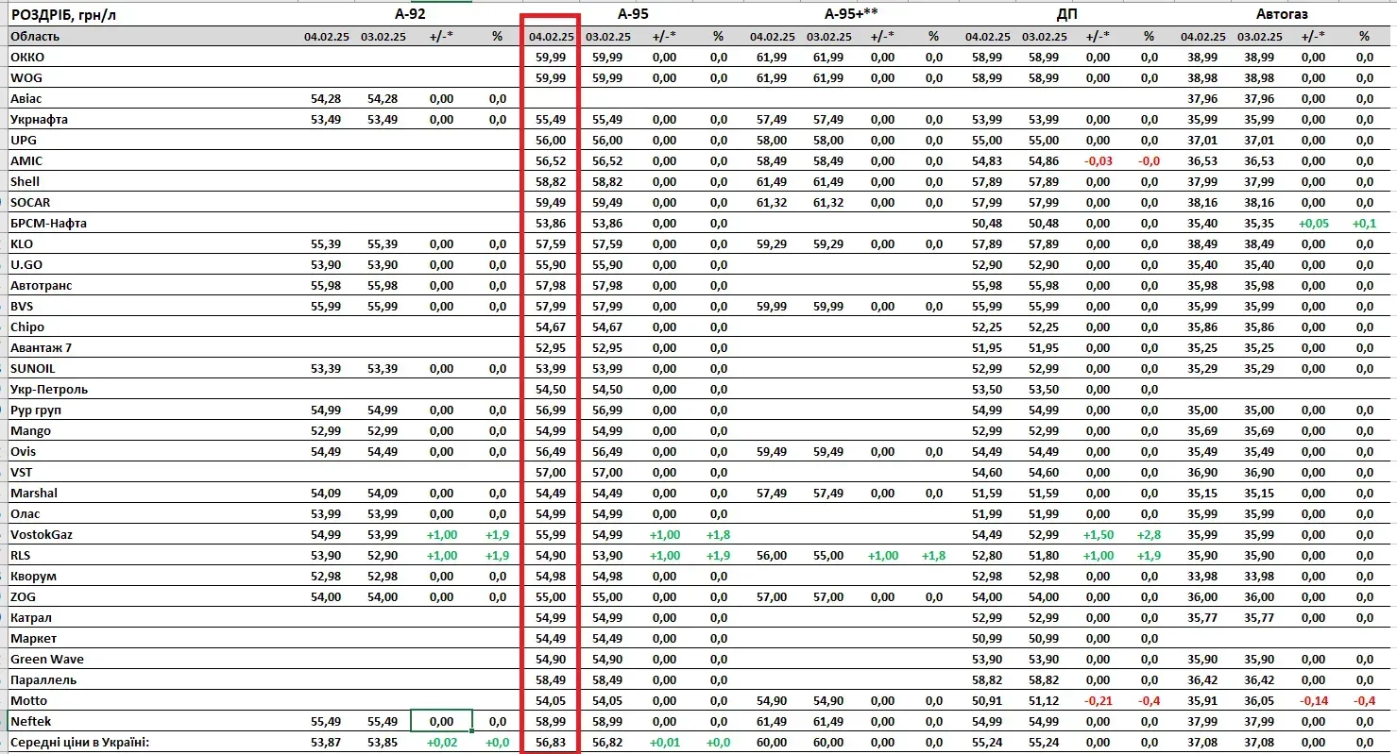The height and width of the screenshot is (754, 1397).
Task: Select Motto autogas price '36,05'
Action: coord(1259,700)
